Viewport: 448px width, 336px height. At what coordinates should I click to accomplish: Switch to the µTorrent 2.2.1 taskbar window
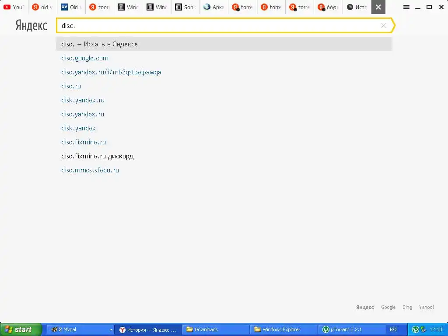[351, 329]
